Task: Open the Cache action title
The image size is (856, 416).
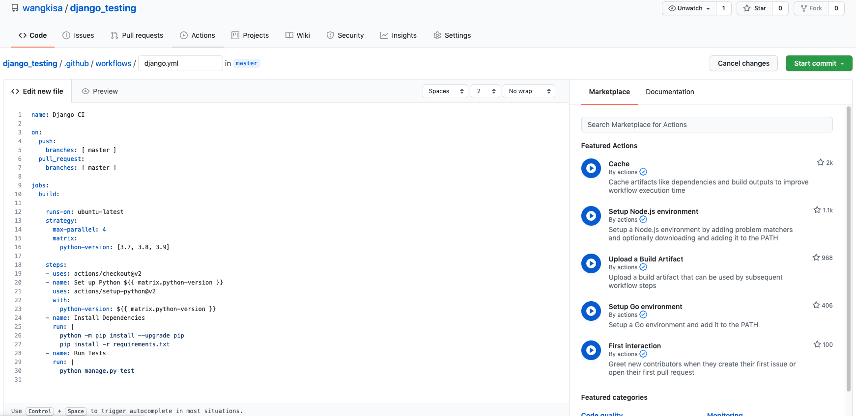Action: (619, 164)
